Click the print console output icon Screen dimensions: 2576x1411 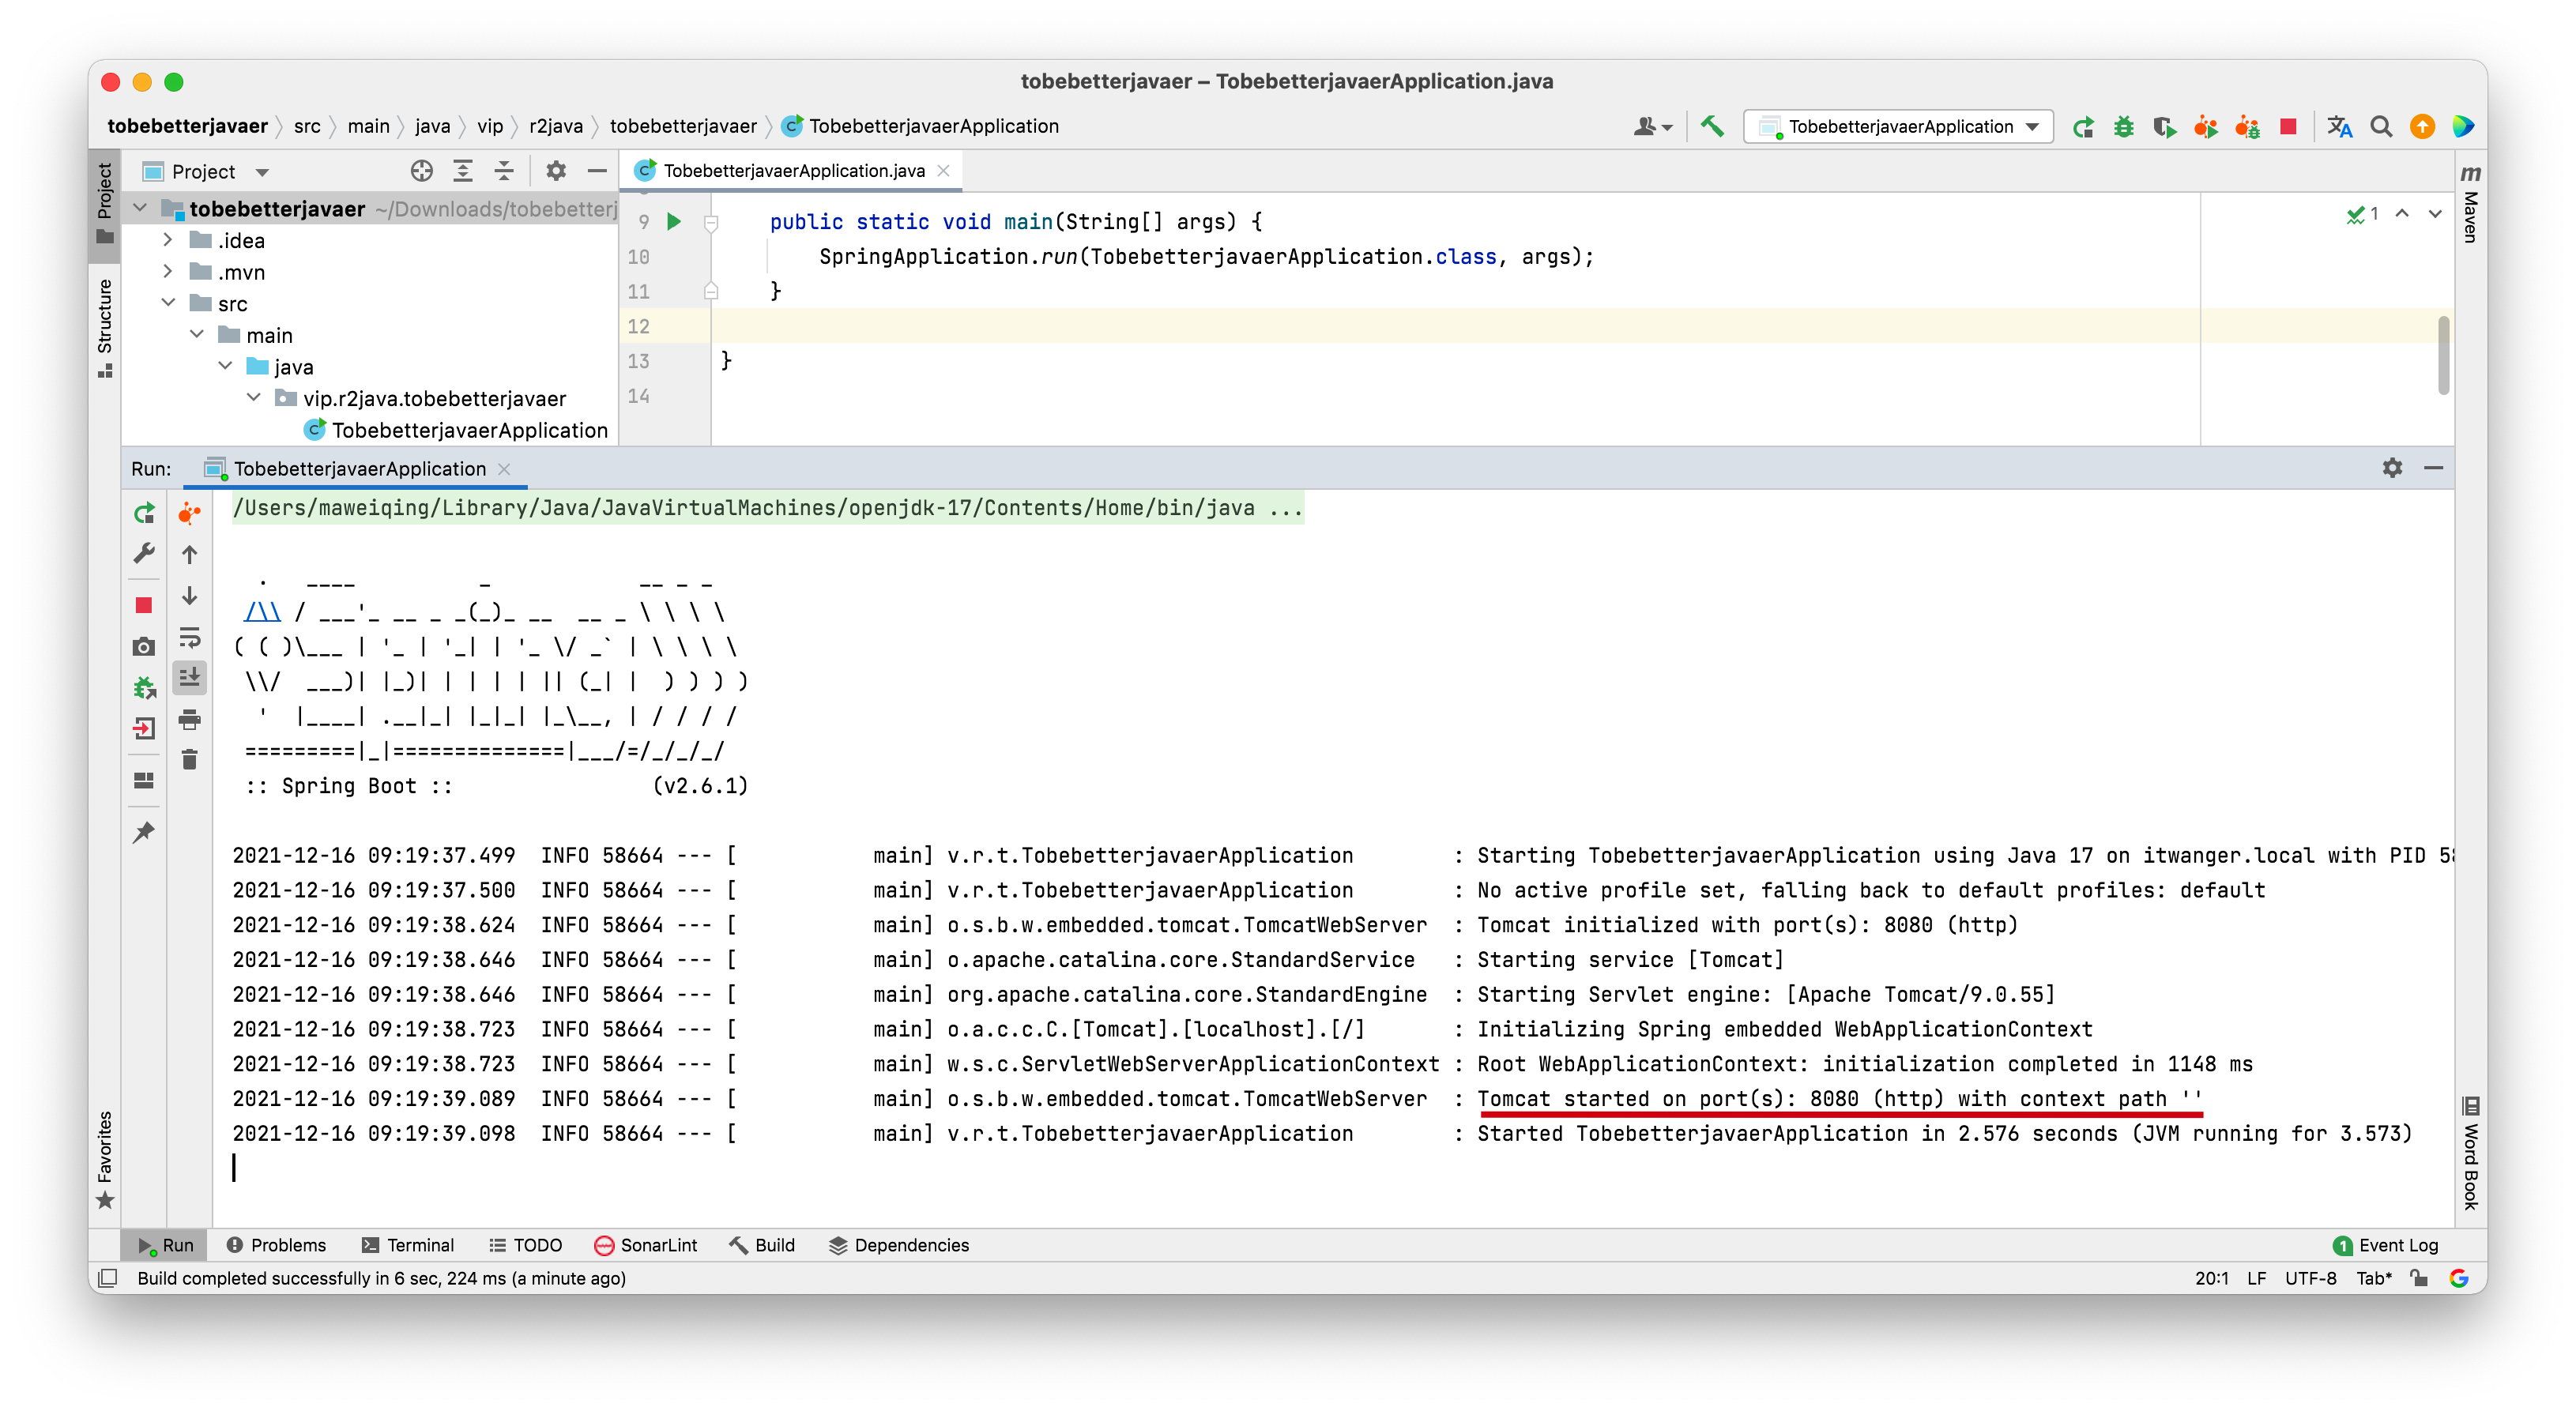[189, 719]
